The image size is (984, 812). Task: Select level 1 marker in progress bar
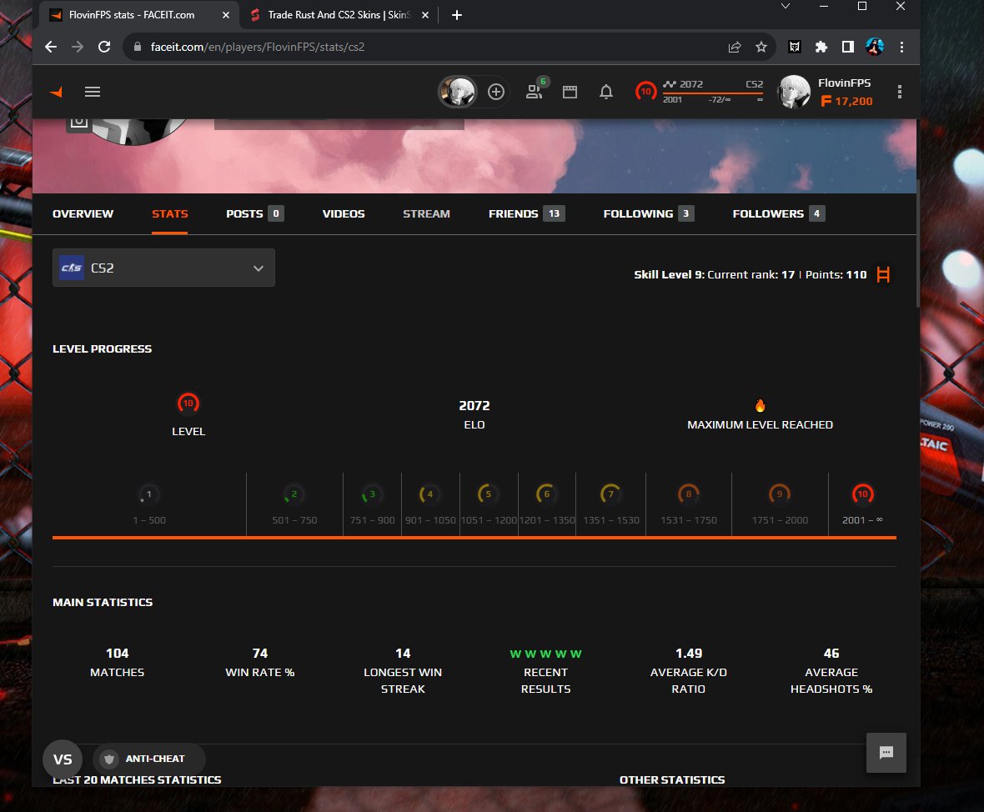pyautogui.click(x=148, y=495)
